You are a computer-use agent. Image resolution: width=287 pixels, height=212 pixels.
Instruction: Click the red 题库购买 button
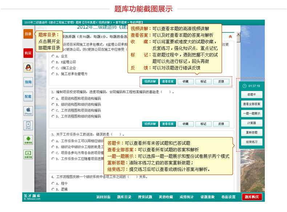pyautogui.click(x=252, y=197)
